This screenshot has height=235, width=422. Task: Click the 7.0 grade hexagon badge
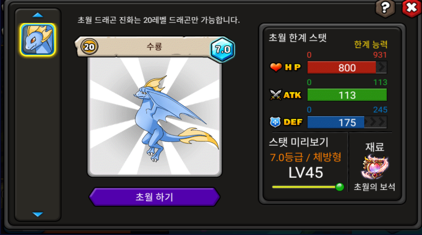tap(223, 49)
